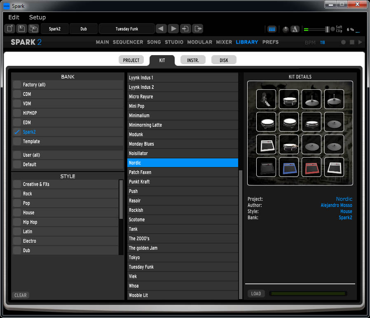Select the blue drum pad instrument

point(288,167)
